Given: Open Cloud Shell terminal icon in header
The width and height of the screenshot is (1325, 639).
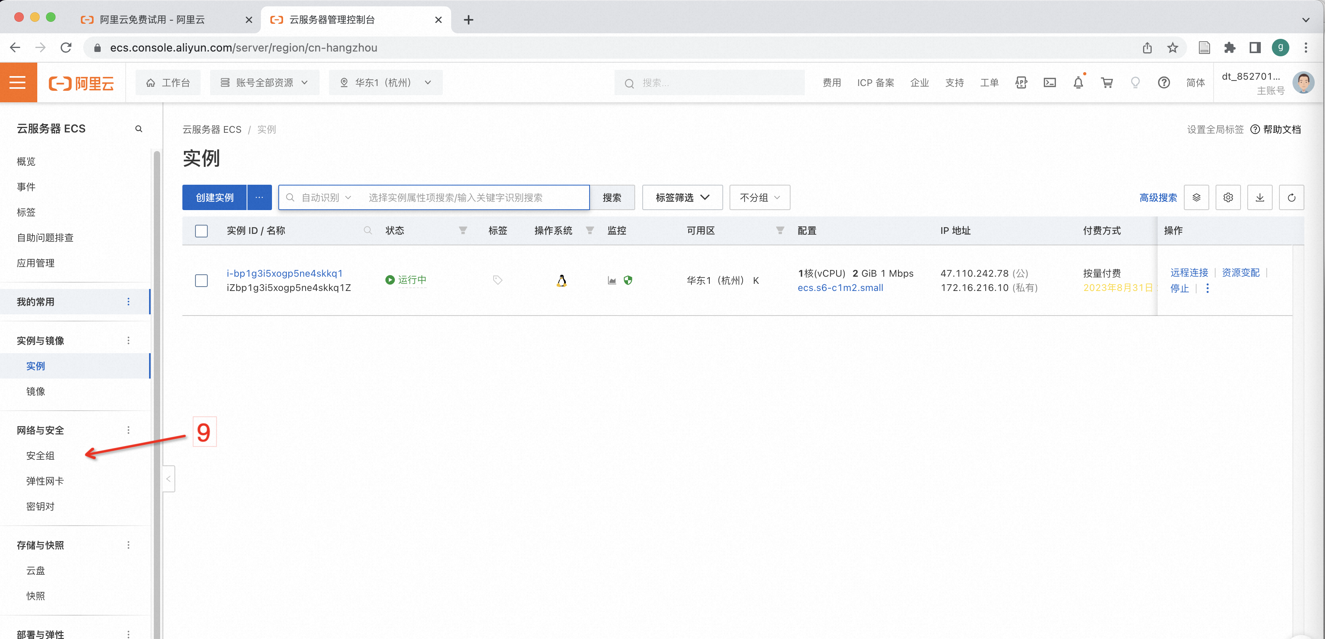Looking at the screenshot, I should [1049, 83].
